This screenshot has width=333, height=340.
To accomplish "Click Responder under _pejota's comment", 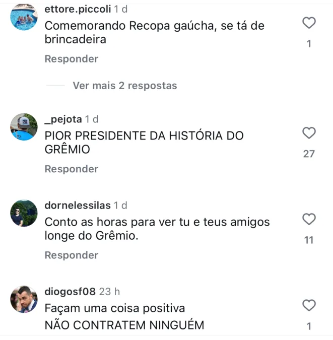I will [x=72, y=169].
